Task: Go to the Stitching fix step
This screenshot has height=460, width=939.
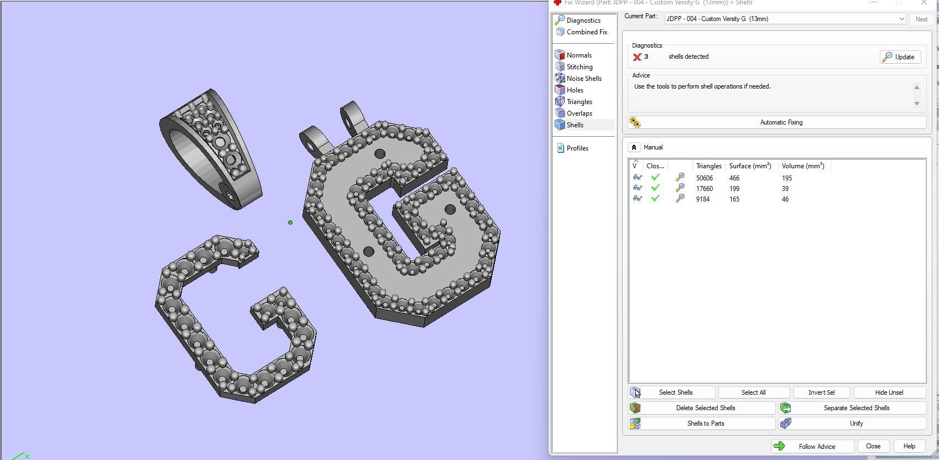Action: tap(580, 67)
